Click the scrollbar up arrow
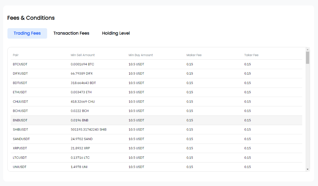Image resolution: width=318 pixels, height=186 pixels. (308, 50)
